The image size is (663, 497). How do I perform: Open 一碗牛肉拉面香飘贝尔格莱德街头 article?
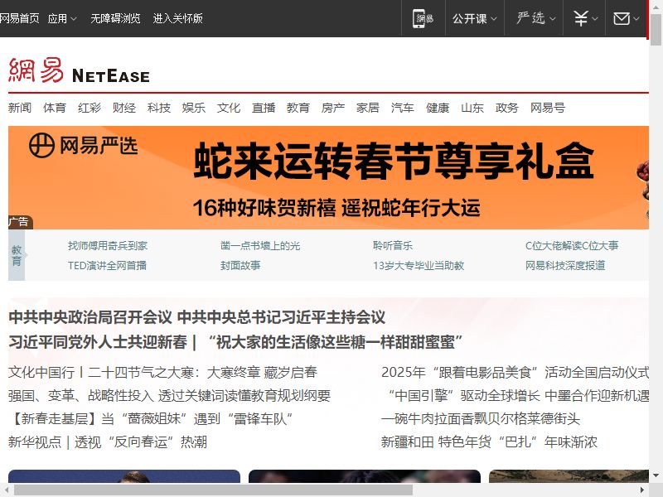coord(481,419)
